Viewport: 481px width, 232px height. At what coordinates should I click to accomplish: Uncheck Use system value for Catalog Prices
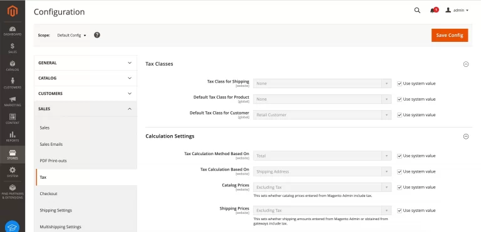[x=400, y=187]
